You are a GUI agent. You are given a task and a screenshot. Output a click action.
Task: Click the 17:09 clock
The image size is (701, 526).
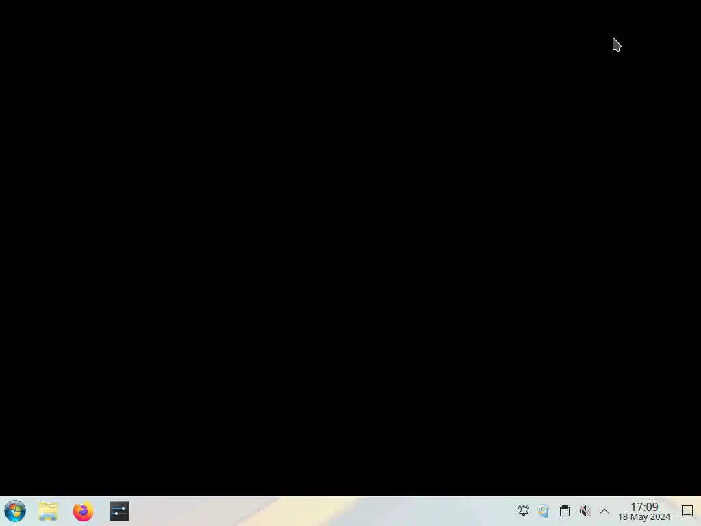pyautogui.click(x=644, y=507)
